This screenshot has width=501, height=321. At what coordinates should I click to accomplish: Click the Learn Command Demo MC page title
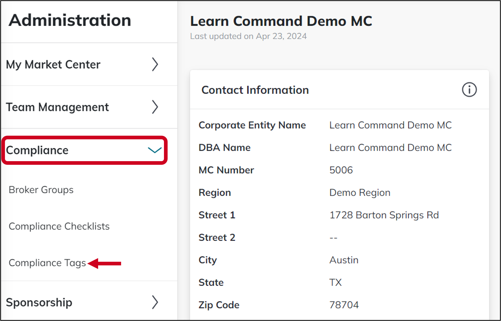pyautogui.click(x=281, y=21)
